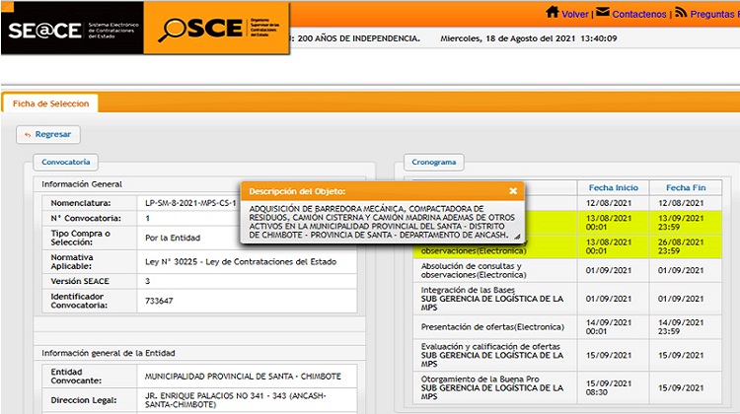Open the Preguntas link
740x414 pixels.
pyautogui.click(x=713, y=14)
